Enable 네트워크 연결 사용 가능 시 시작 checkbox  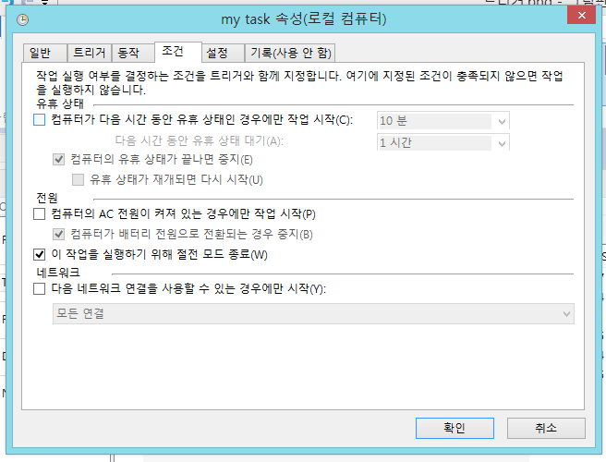[39, 289]
